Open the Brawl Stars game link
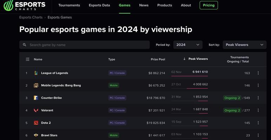The height and width of the screenshot is (140, 271). click(49, 135)
